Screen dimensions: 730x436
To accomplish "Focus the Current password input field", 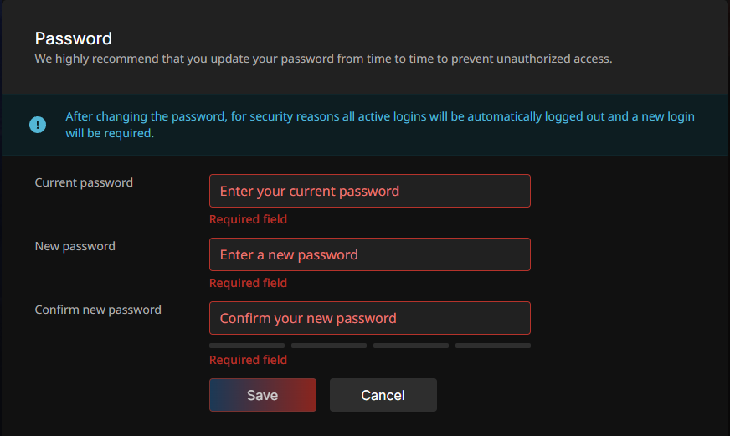I will (x=369, y=191).
